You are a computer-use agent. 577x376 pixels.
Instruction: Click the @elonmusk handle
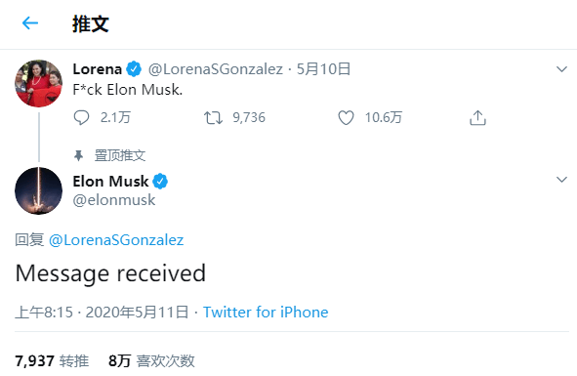coord(114,200)
